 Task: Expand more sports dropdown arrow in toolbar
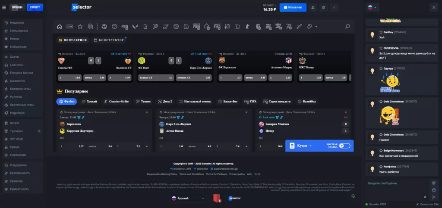click(x=316, y=27)
